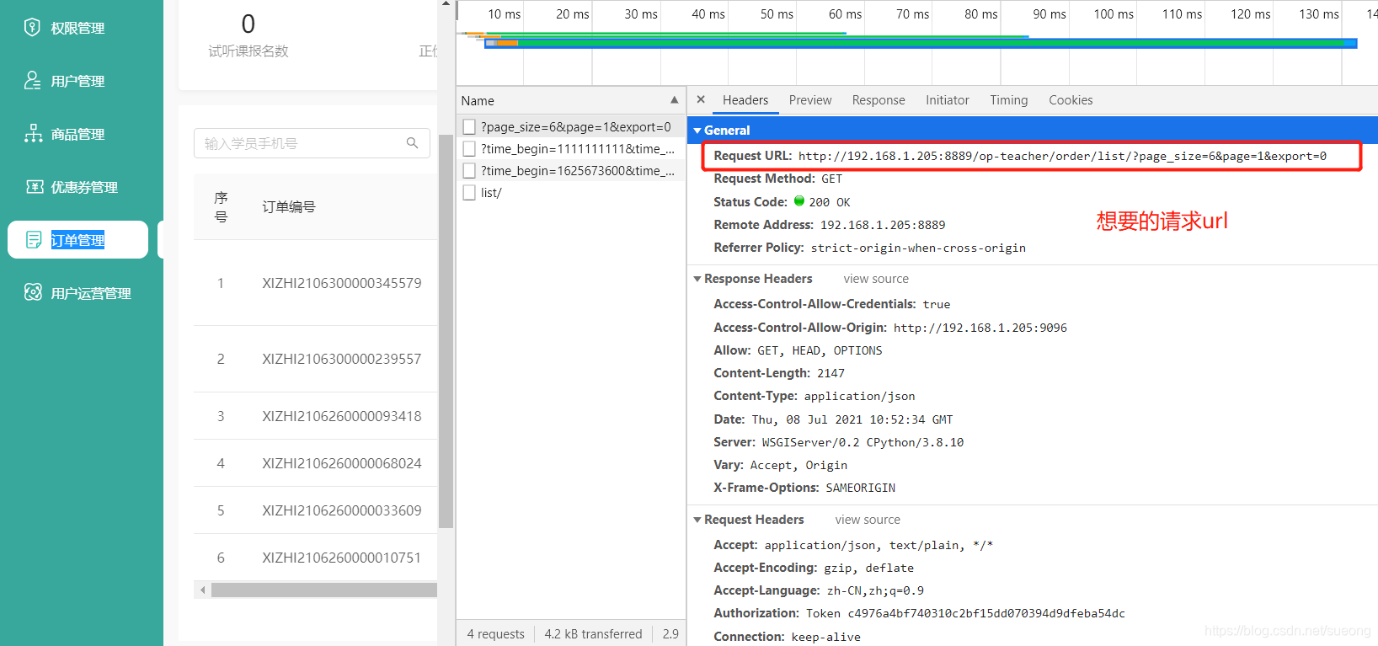Switch to the Headers tab
The width and height of the screenshot is (1378, 646).
745,100
